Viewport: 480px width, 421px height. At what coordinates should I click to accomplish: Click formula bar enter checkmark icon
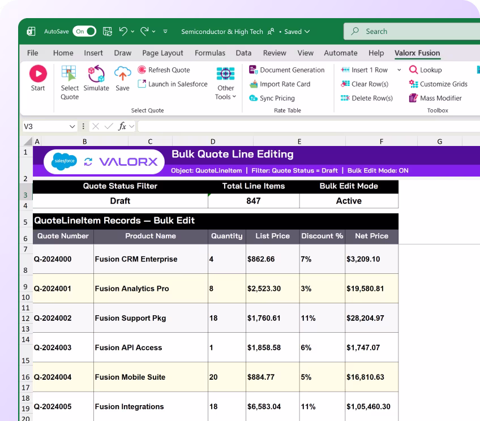(x=109, y=126)
